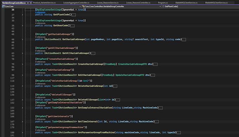This screenshot has width=239, height=137.
Task: Click line number 45 in the gutter
Action: coord(13,34)
